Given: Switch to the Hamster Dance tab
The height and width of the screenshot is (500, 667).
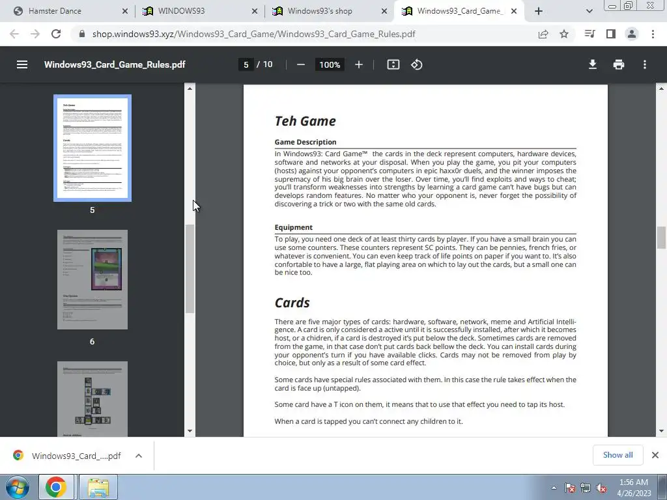Looking at the screenshot, I should (x=67, y=11).
